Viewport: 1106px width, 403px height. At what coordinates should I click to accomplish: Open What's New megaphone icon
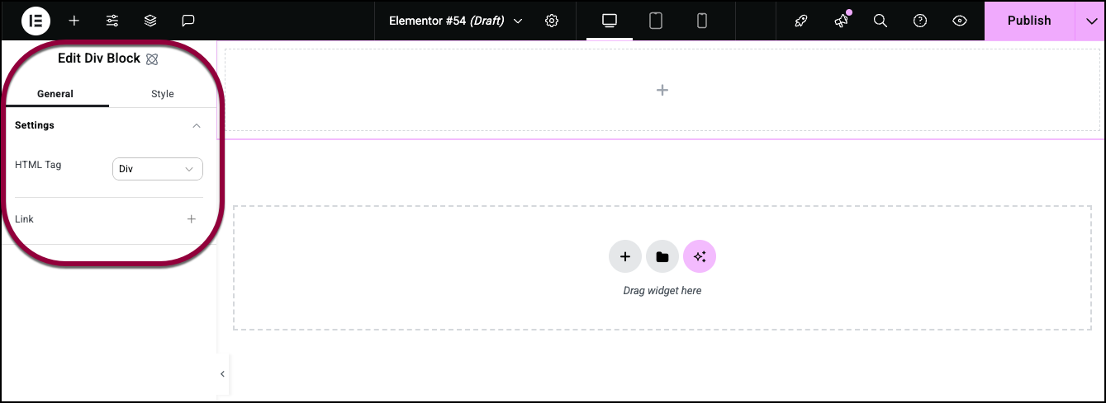pyautogui.click(x=841, y=21)
